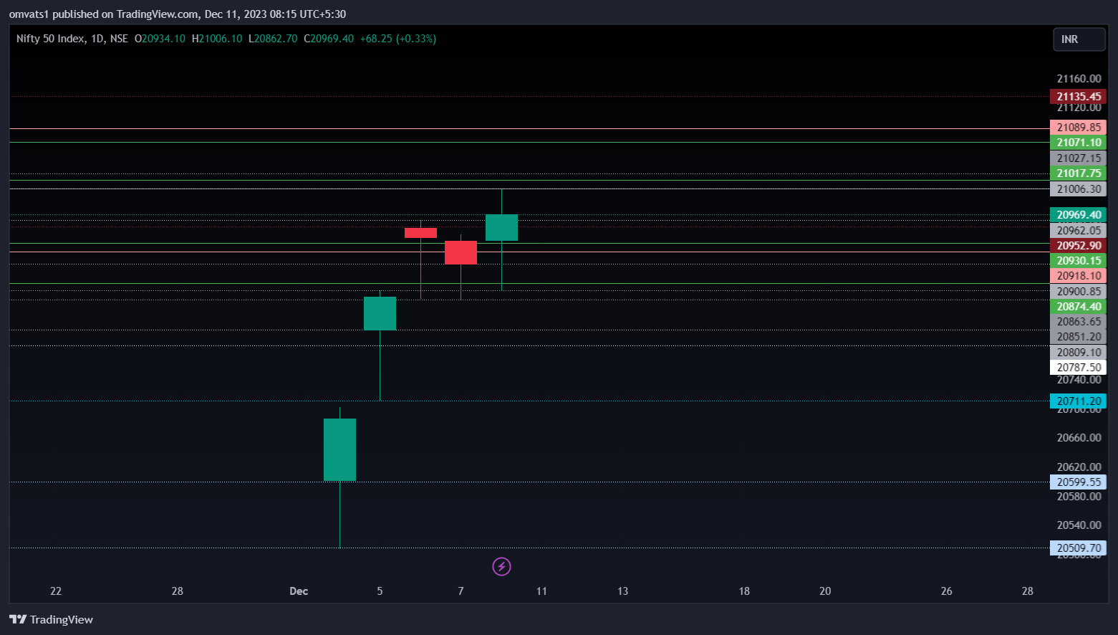Click the low value L20862.70
This screenshot has width=1118, height=635.
coord(273,39)
